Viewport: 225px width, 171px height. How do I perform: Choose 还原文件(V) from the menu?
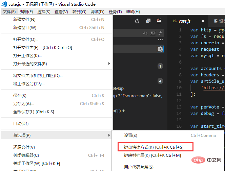point(57,147)
